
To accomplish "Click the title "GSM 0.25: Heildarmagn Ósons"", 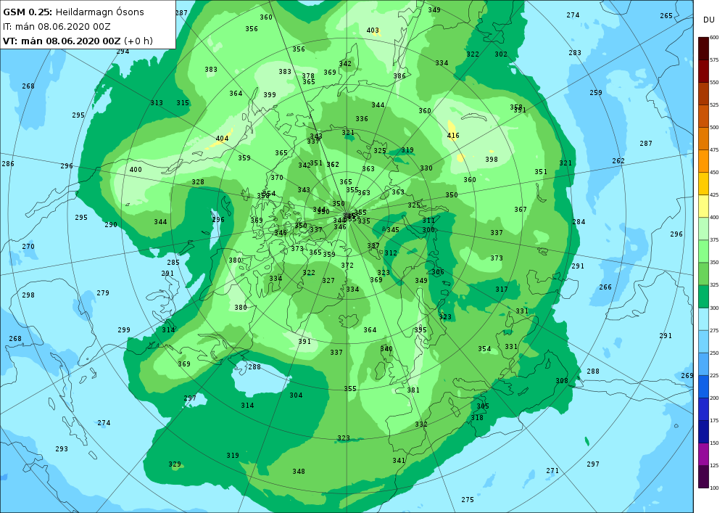I will tap(73, 12).
